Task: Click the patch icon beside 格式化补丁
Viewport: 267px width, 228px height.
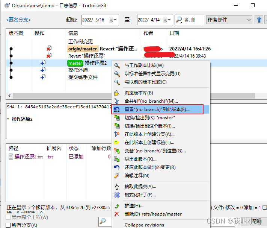Action: point(117,195)
